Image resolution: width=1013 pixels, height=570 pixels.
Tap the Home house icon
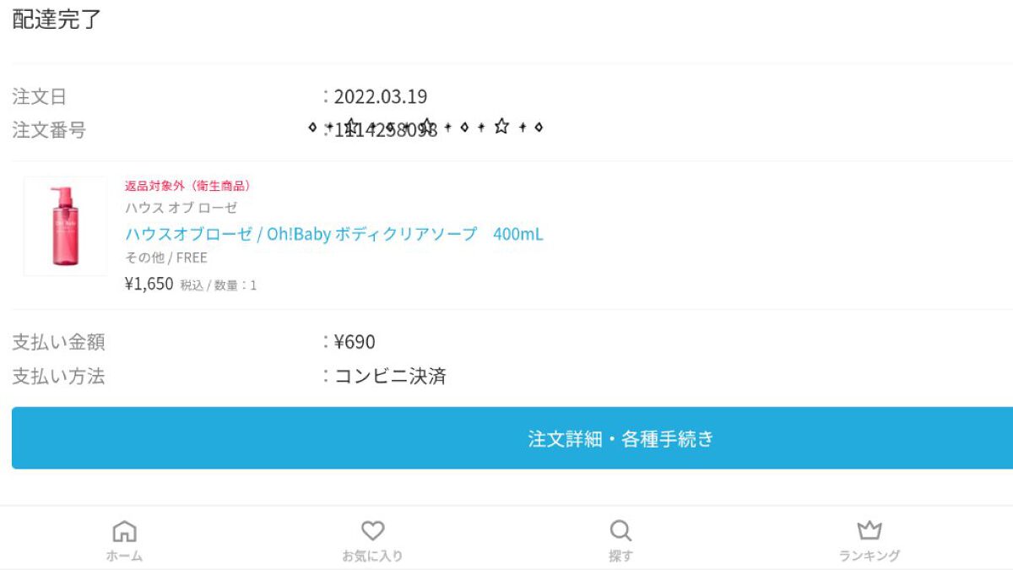coord(124,531)
